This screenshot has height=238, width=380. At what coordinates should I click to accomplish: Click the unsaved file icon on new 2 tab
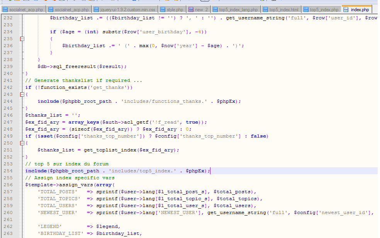tap(191, 9)
